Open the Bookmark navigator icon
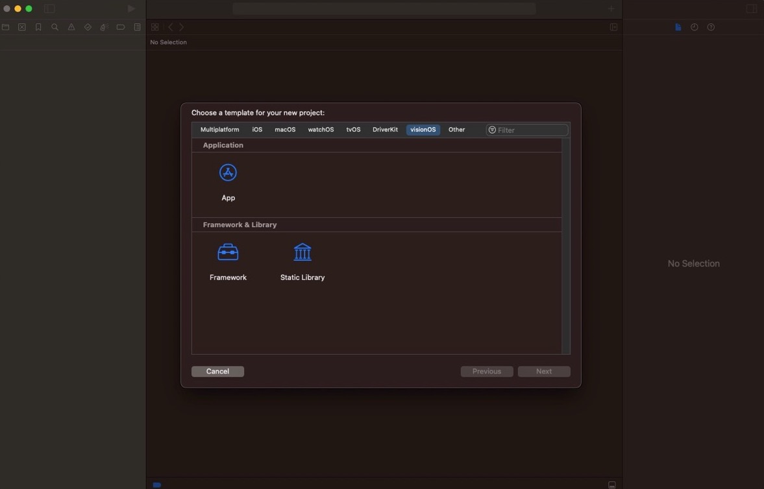The height and width of the screenshot is (489, 764). point(38,27)
